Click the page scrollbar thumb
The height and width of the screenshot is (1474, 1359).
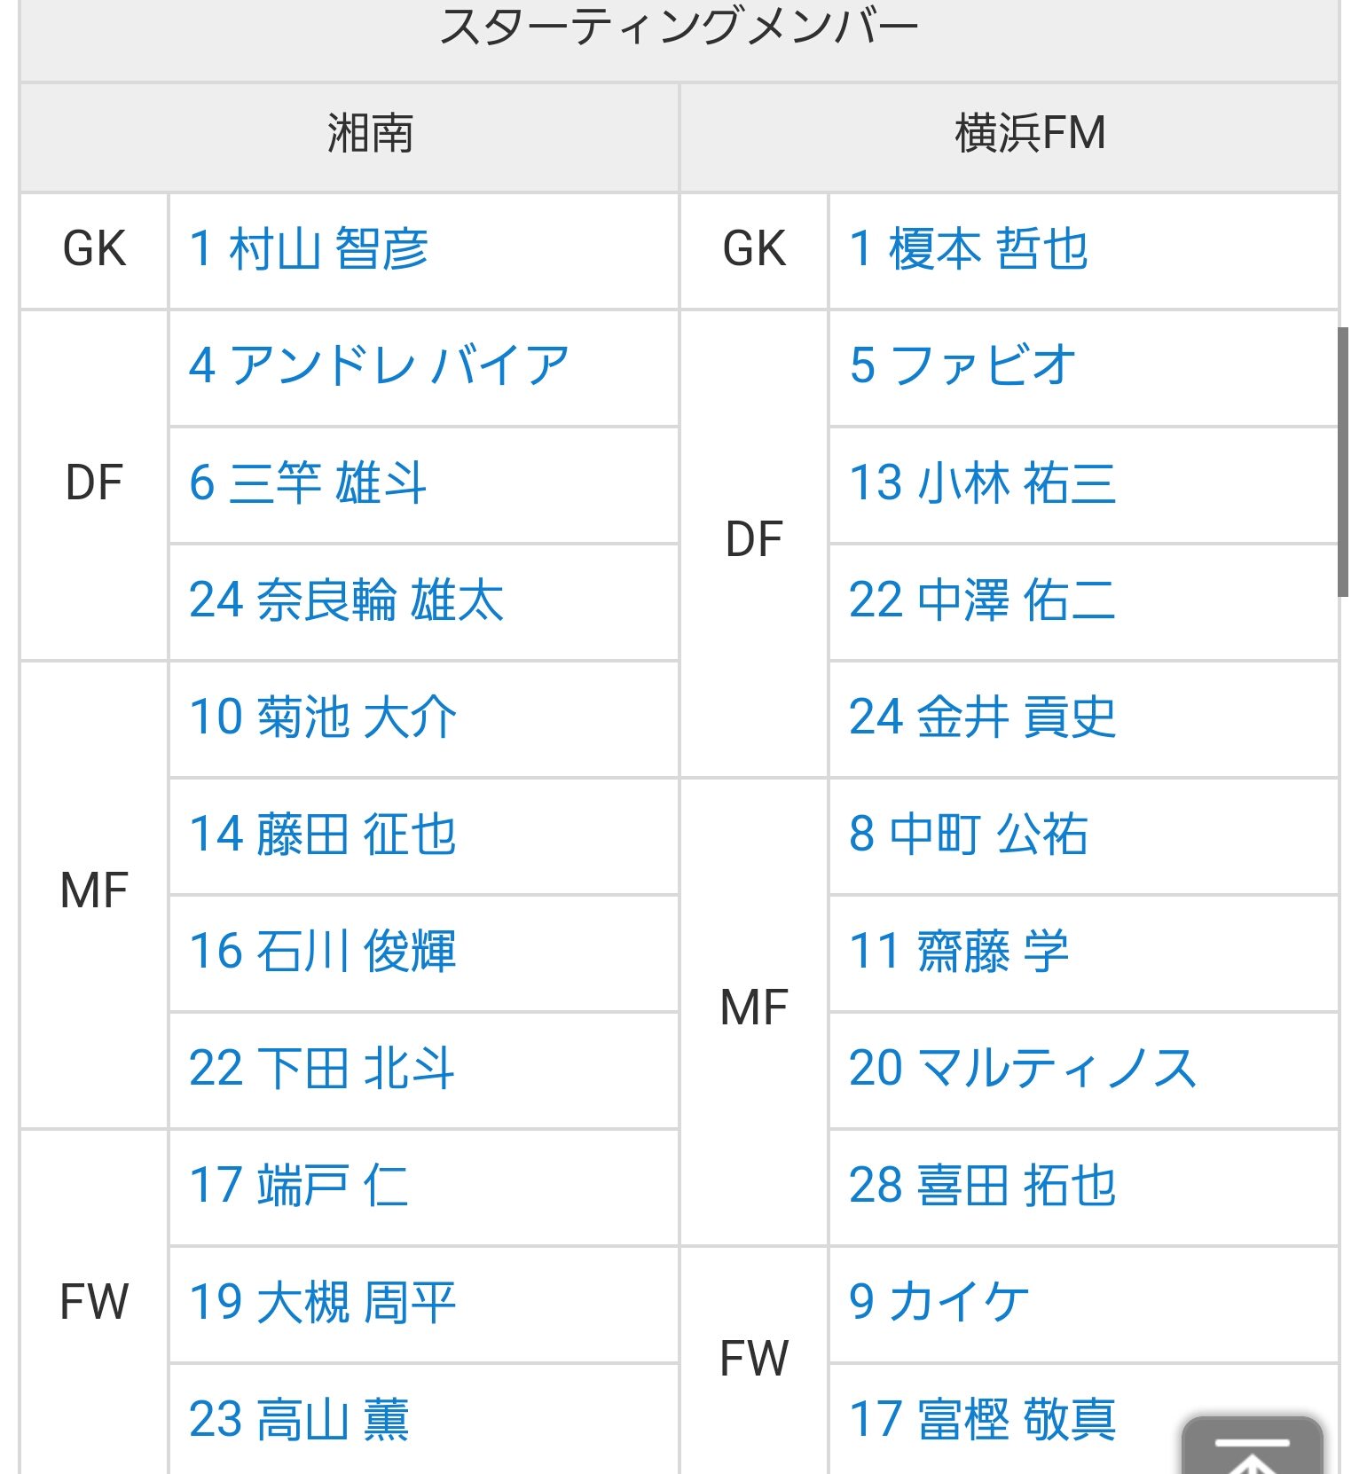[x=1343, y=461]
